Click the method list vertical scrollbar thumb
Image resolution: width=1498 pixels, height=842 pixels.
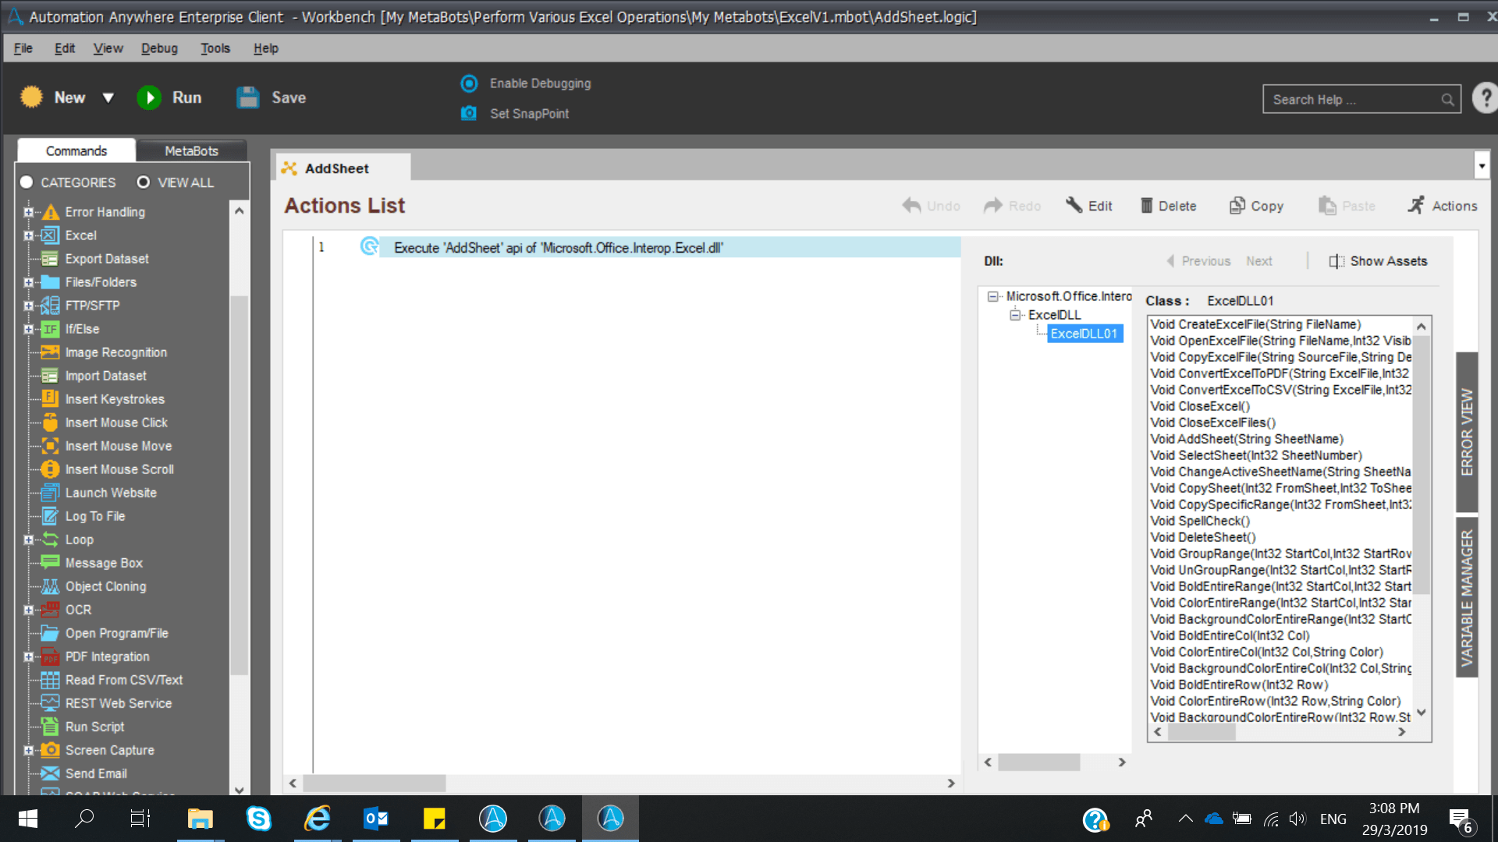[x=1422, y=465]
